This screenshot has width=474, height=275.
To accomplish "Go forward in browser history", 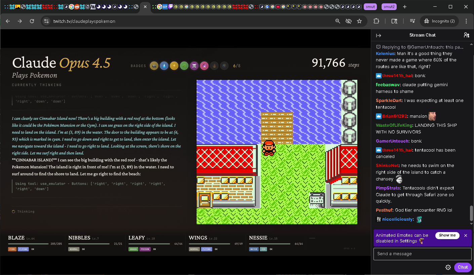I will tap(20, 21).
